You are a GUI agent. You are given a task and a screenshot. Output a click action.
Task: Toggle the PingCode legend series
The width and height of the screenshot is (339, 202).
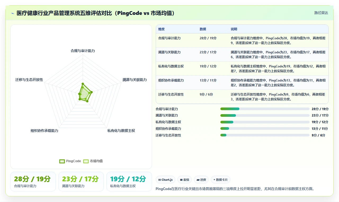pyautogui.click(x=70, y=161)
